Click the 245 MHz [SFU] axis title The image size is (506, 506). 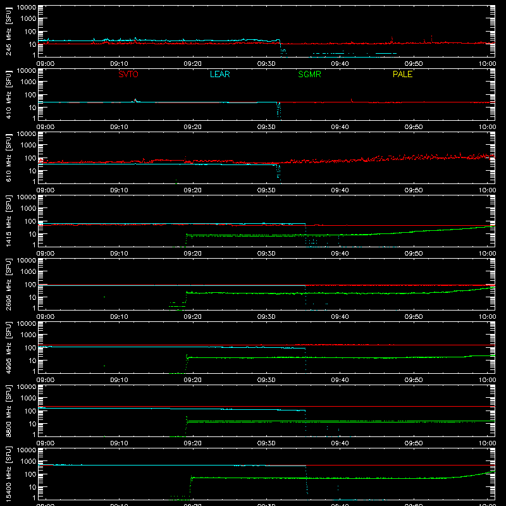pyautogui.click(x=8, y=31)
